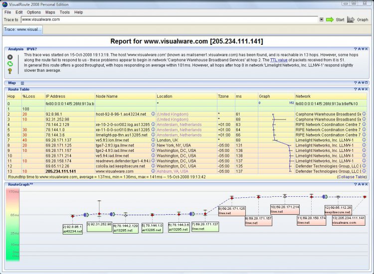Move the Analysis panel down
Image resolution: width=374 pixels, height=274 pixels.
click(x=363, y=49)
